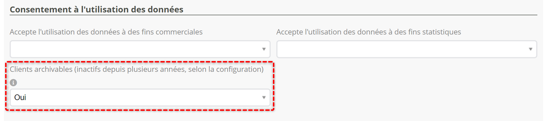Click the 'Consentement à l'utilisation des données' heading

pos(96,10)
